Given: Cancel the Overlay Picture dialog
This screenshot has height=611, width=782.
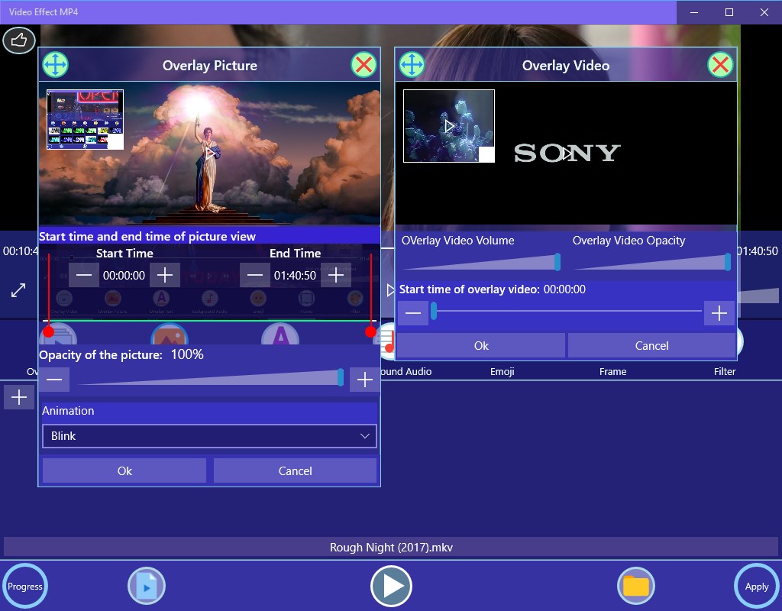Looking at the screenshot, I should (296, 470).
